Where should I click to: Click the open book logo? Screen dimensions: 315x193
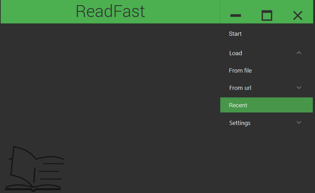34,169
